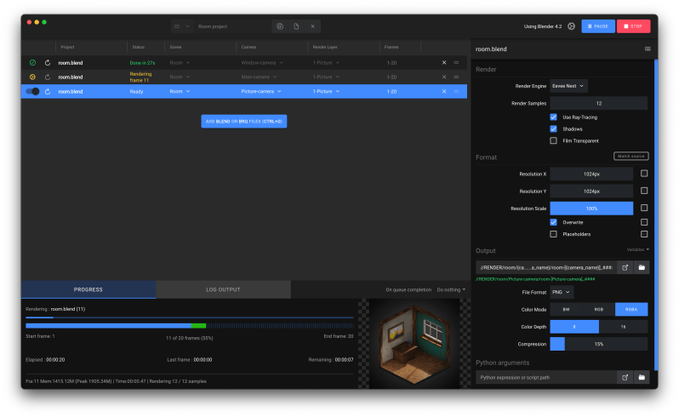Click Add Blend or BRQ Files button
Viewport: 679px width, 417px height.
[244, 121]
